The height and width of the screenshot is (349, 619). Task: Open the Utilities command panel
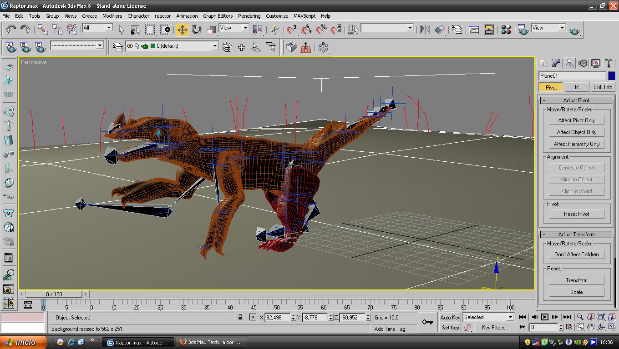pos(609,64)
